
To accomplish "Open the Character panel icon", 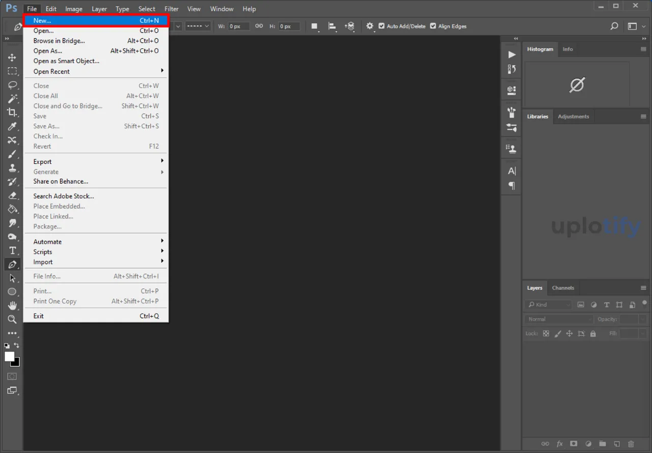I will tap(512, 171).
